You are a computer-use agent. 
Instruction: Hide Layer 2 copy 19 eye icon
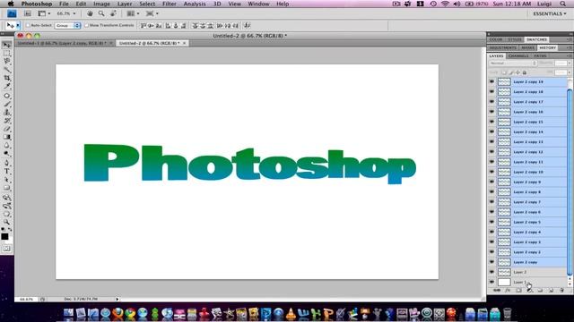[x=491, y=81]
